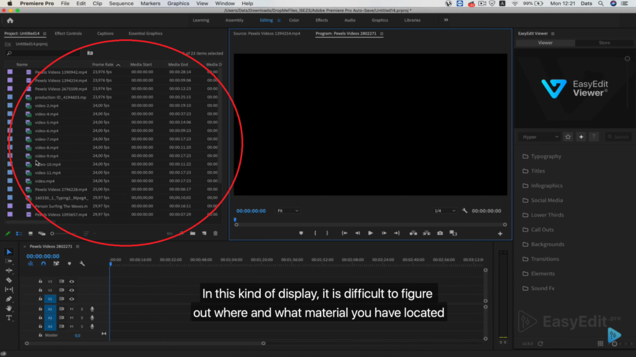Select the Hand tool
This screenshot has width=636, height=357.
(x=9, y=309)
